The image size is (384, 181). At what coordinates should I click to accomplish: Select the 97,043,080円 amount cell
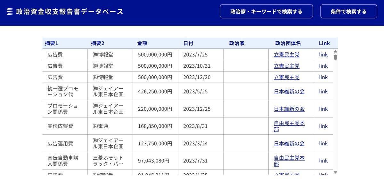pos(156,161)
